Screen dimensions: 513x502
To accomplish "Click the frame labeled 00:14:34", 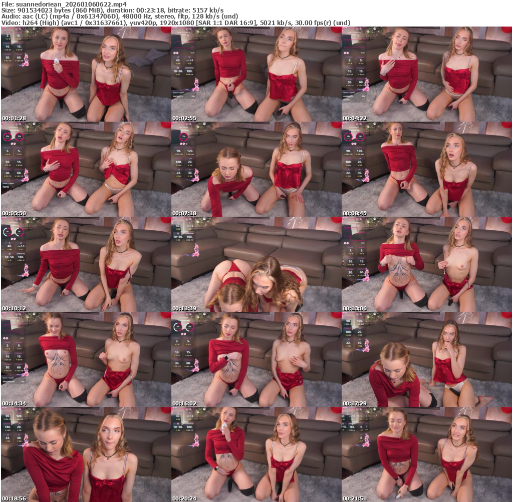I will pos(86,359).
